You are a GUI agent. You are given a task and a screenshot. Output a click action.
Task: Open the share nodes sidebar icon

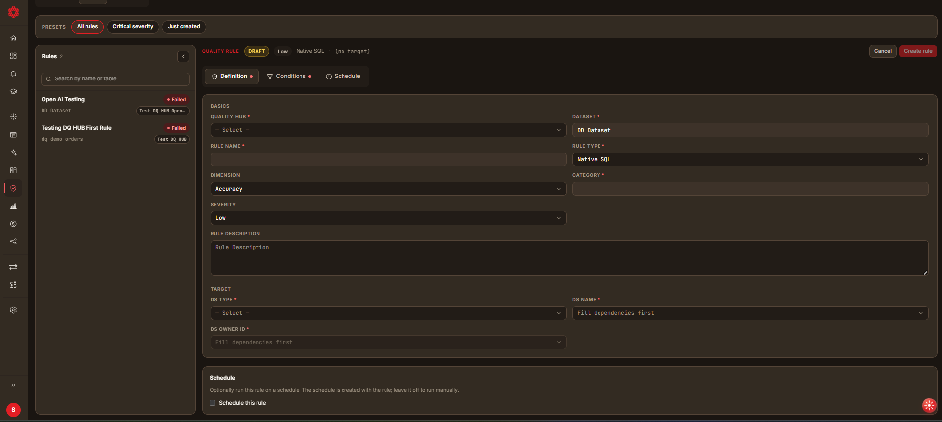(13, 241)
